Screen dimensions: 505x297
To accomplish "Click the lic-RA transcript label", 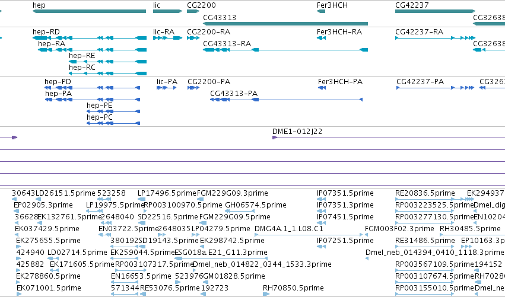I will 164,32.
